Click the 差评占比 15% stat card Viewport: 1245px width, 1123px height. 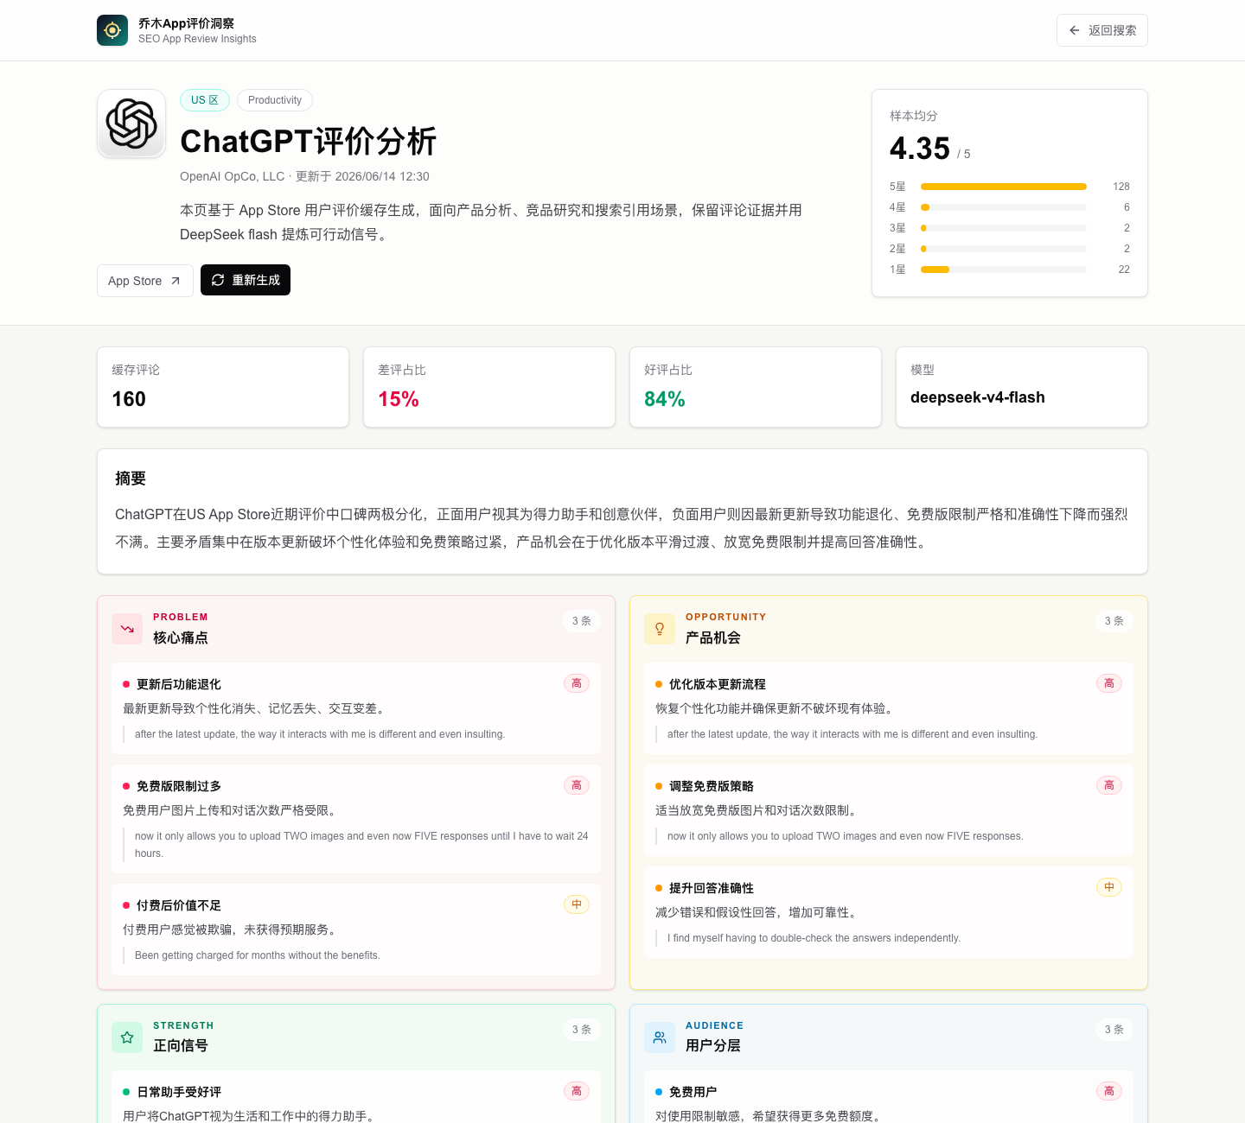click(x=489, y=387)
